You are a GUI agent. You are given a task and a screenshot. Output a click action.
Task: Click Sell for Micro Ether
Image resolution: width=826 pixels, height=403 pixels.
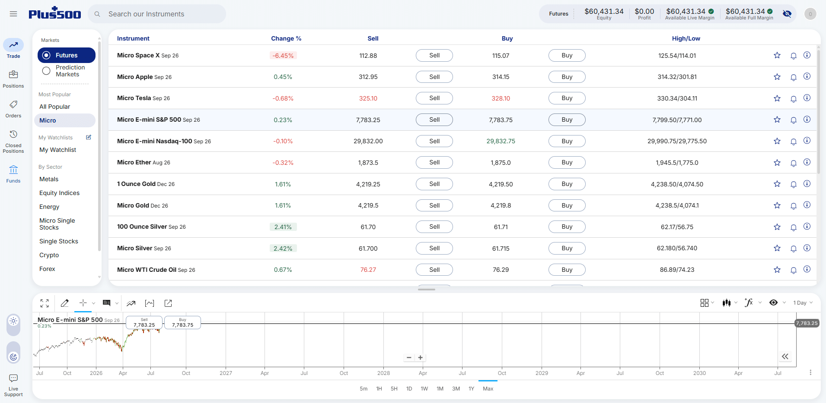pos(434,162)
